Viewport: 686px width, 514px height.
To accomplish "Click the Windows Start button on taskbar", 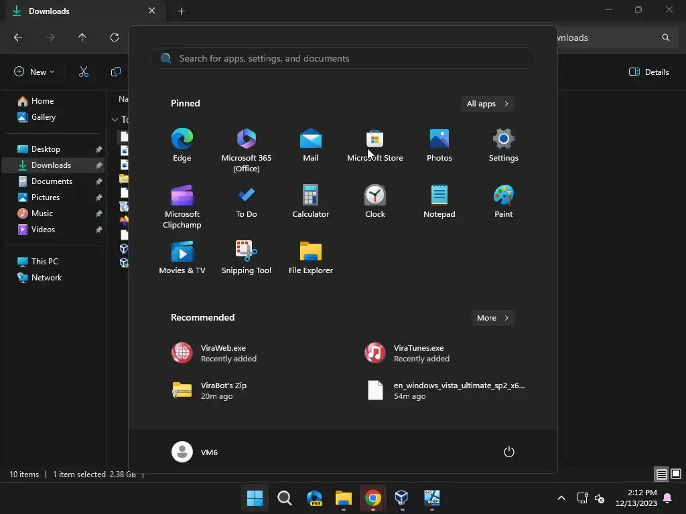I will (255, 498).
